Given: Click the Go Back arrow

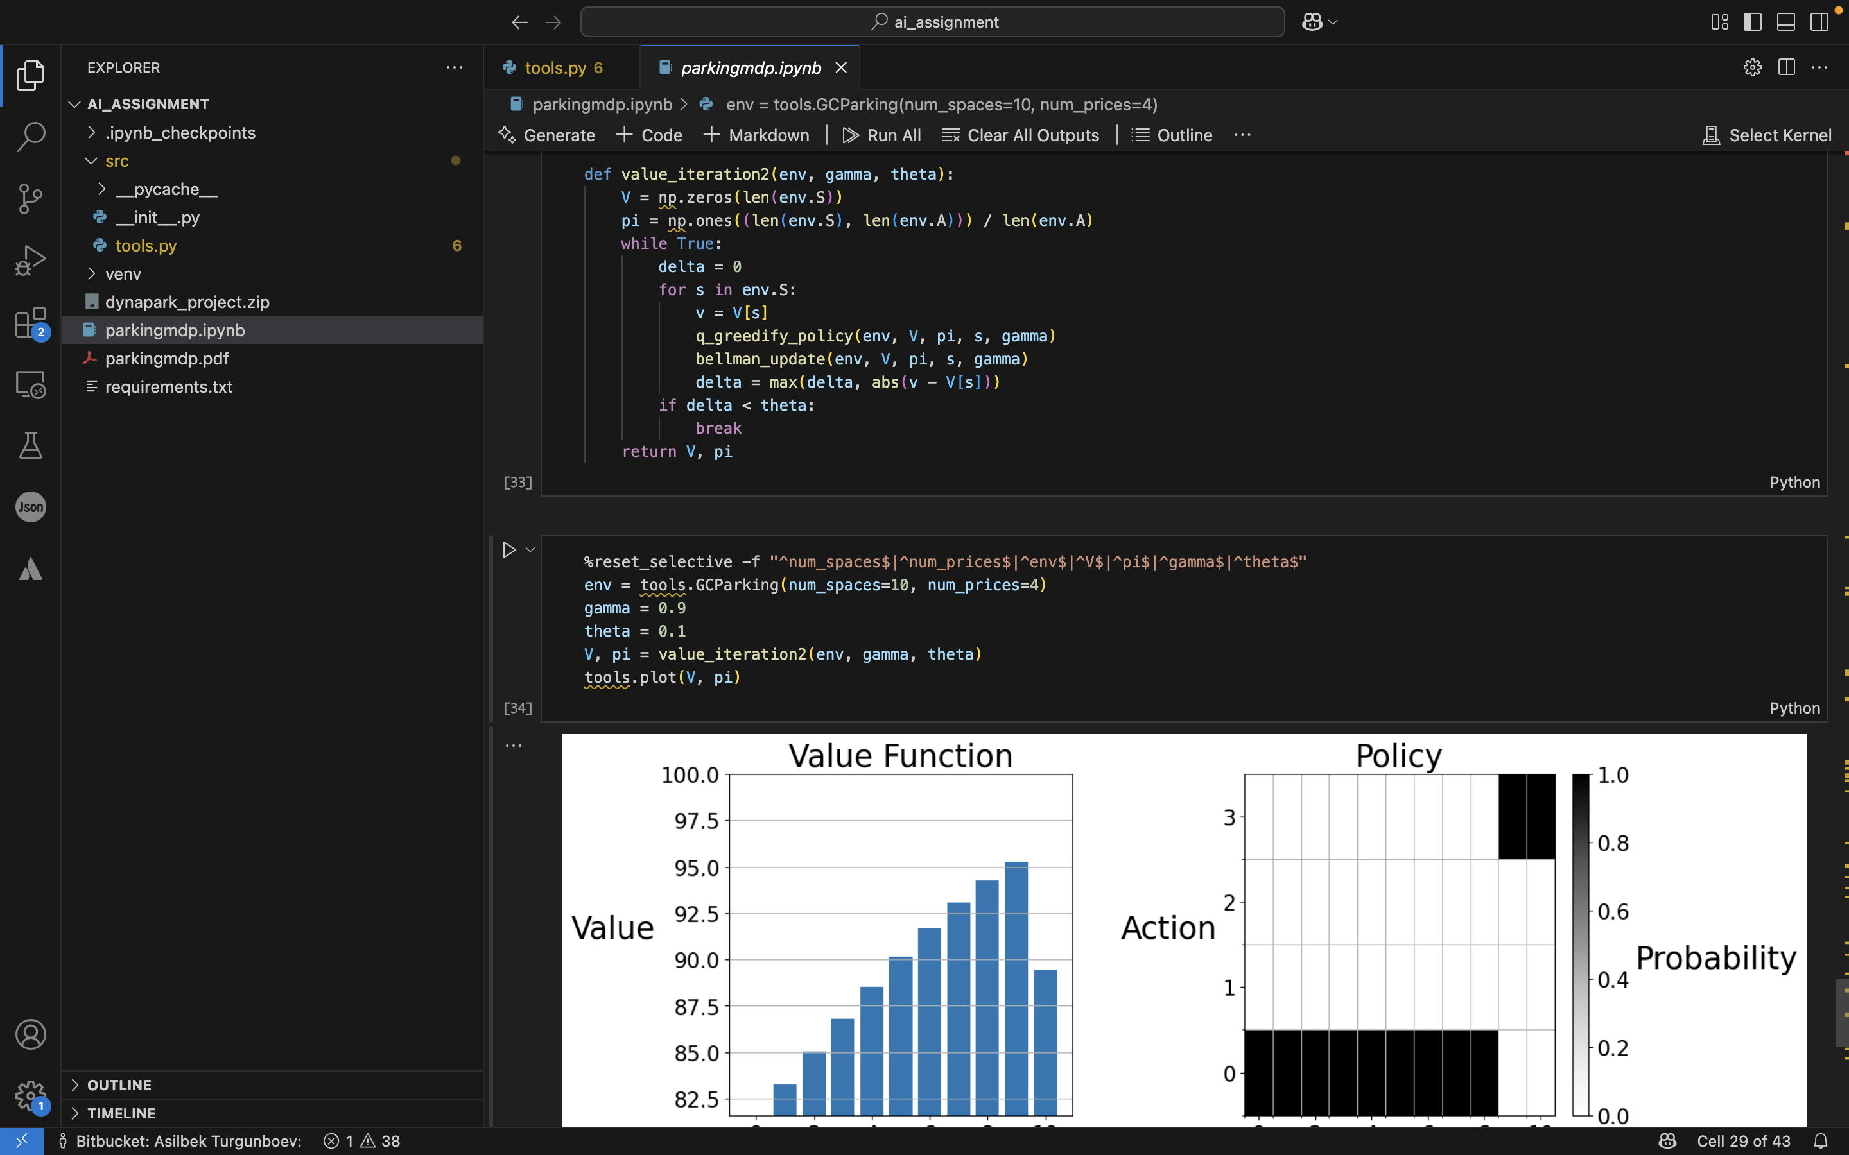Looking at the screenshot, I should pyautogui.click(x=519, y=22).
